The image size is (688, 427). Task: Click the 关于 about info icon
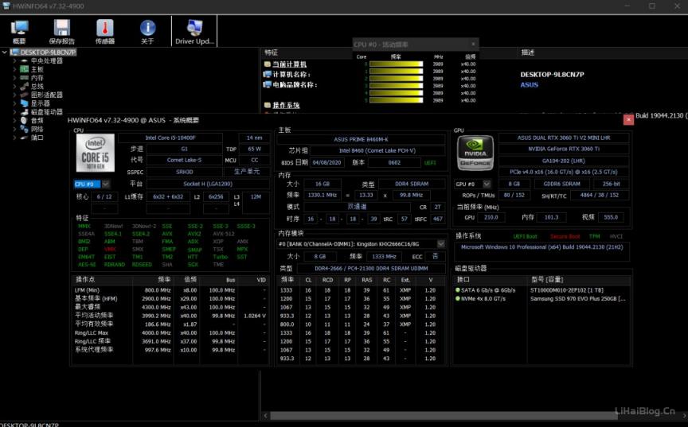point(147,31)
